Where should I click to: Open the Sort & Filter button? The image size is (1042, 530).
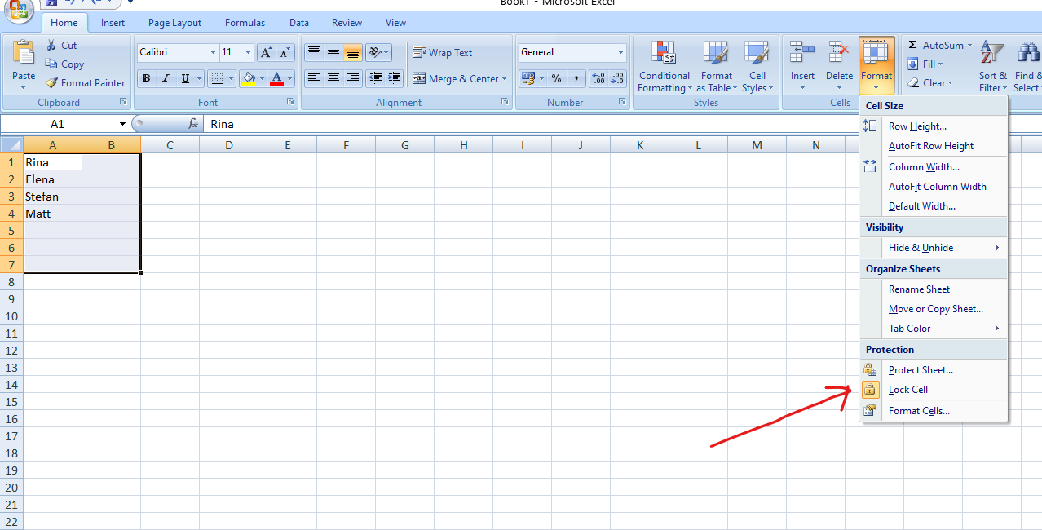coord(991,67)
